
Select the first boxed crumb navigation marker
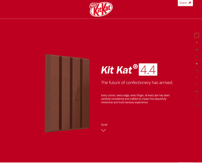[197, 35]
